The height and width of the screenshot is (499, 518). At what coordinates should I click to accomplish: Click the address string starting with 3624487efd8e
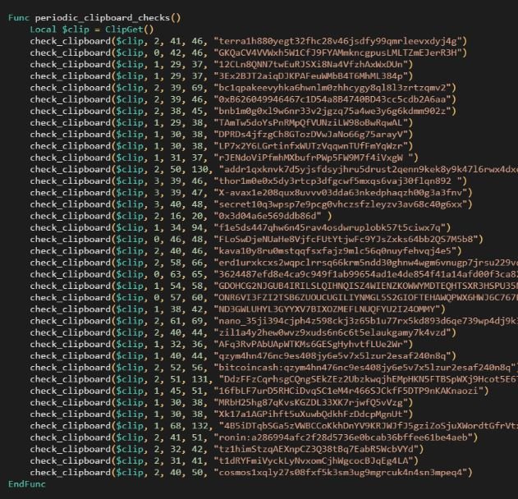coord(365,274)
